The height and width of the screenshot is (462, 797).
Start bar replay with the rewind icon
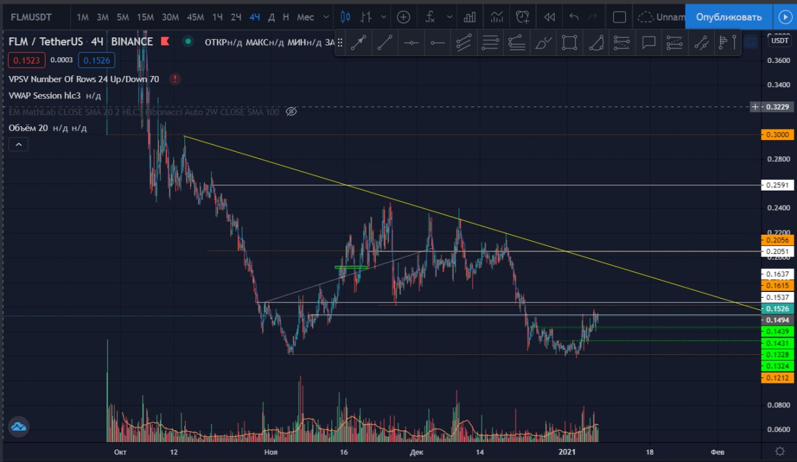pyautogui.click(x=549, y=17)
